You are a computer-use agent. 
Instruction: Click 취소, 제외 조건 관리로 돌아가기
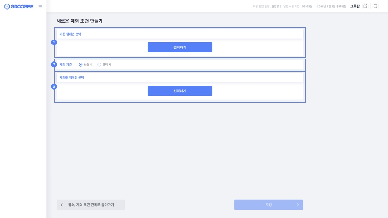(91, 205)
